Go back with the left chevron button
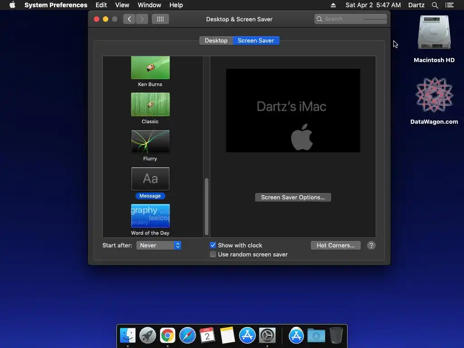The height and width of the screenshot is (348, 464). (x=129, y=19)
